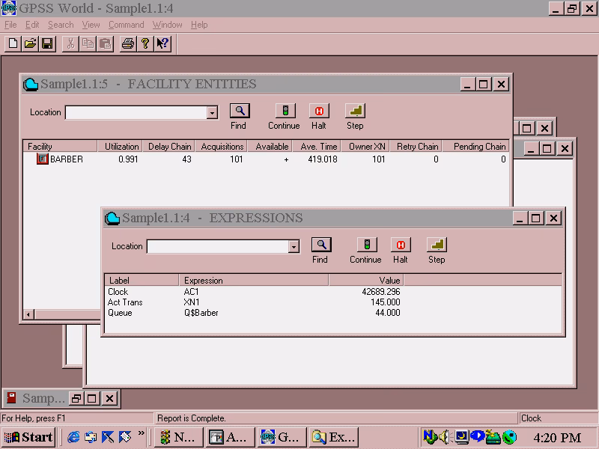Expand the taskbar quick launch chevron
The image size is (599, 449).
(142, 436)
